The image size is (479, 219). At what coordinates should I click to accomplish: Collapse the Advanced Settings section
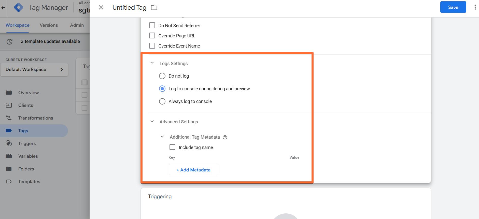pos(152,122)
